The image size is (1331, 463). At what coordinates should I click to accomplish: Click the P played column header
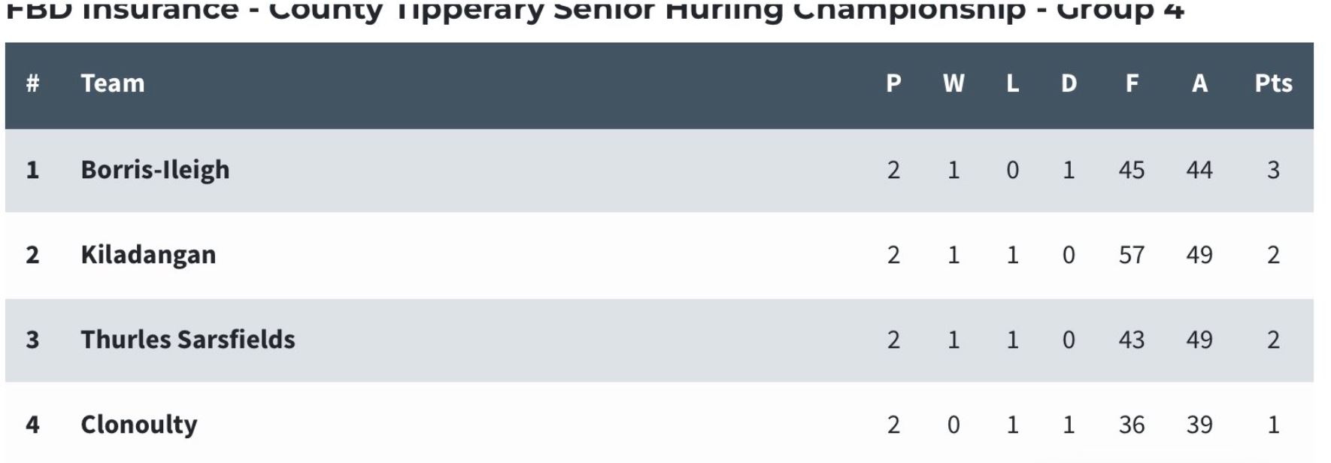(x=893, y=83)
